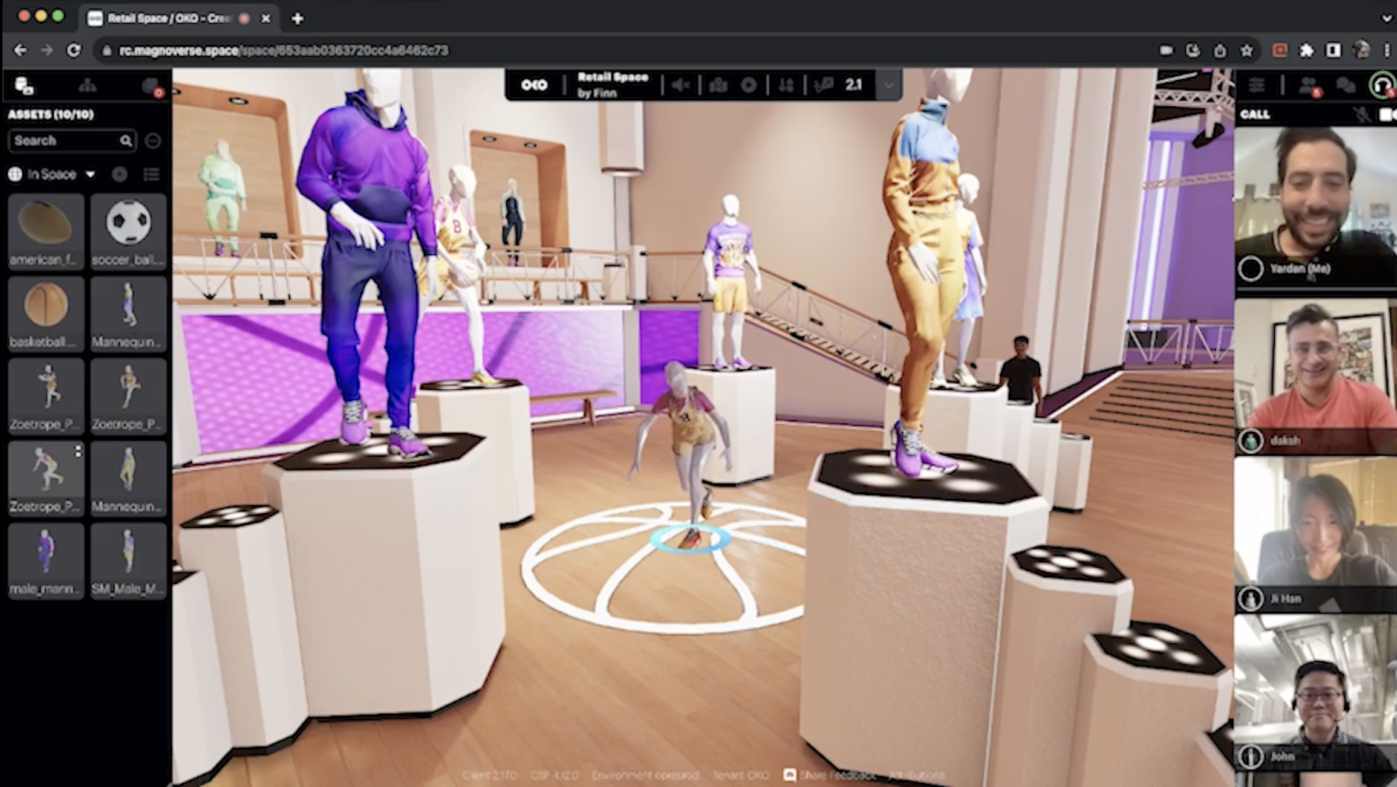Viewport: 1397px width, 787px height.
Task: Click the map locations icon in top toolbar
Action: 718,85
